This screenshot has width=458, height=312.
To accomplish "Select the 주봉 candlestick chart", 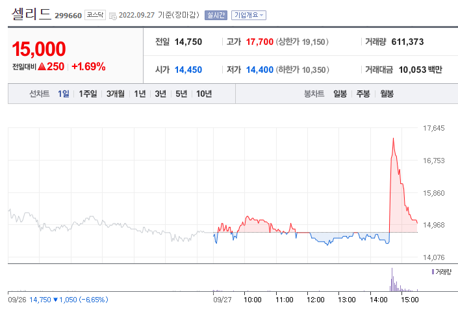I will click(x=363, y=94).
